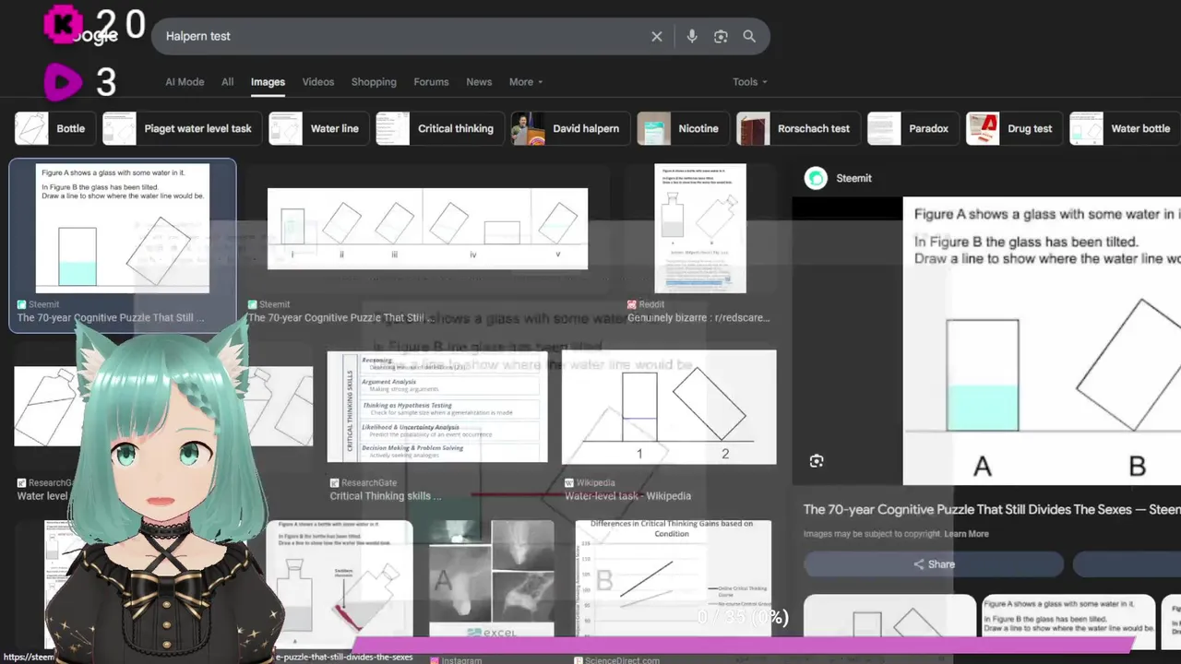Switch to the All results tab
Viewport: 1181px width, 664px height.
pos(227,82)
